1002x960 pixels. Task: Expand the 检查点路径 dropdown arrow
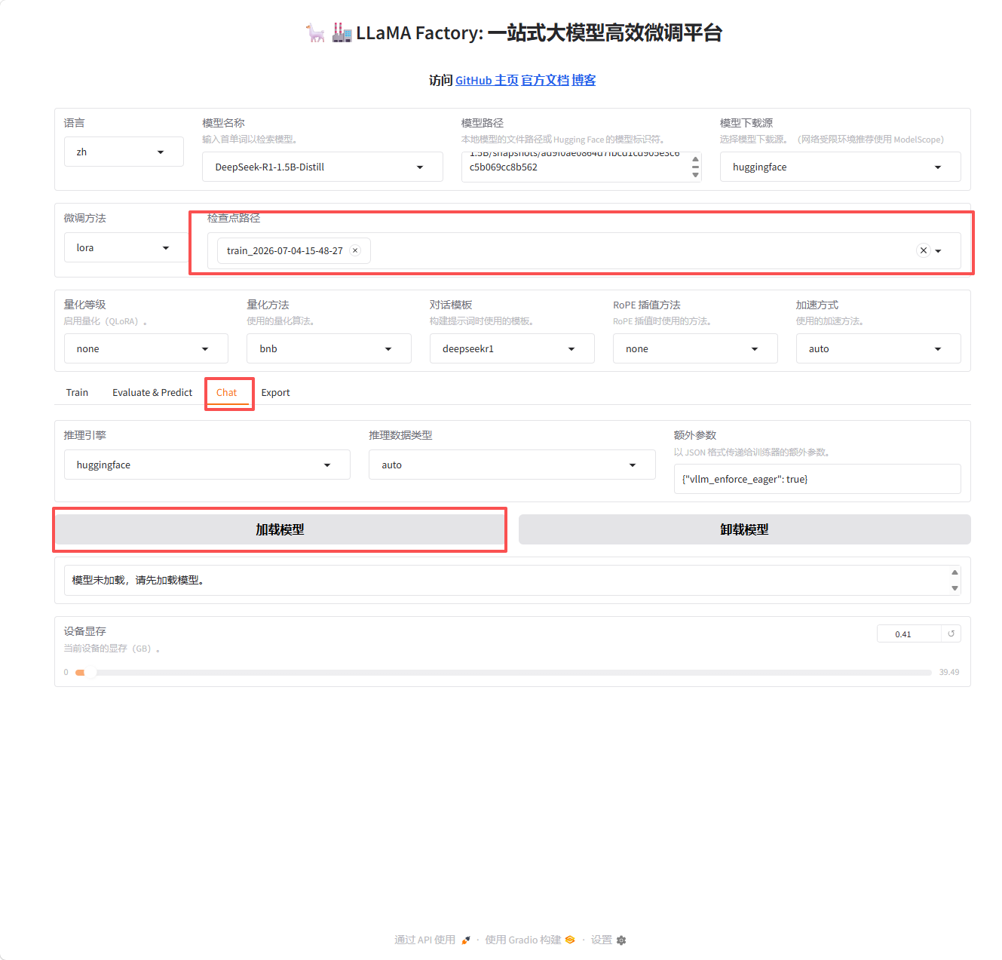pyautogui.click(x=939, y=251)
